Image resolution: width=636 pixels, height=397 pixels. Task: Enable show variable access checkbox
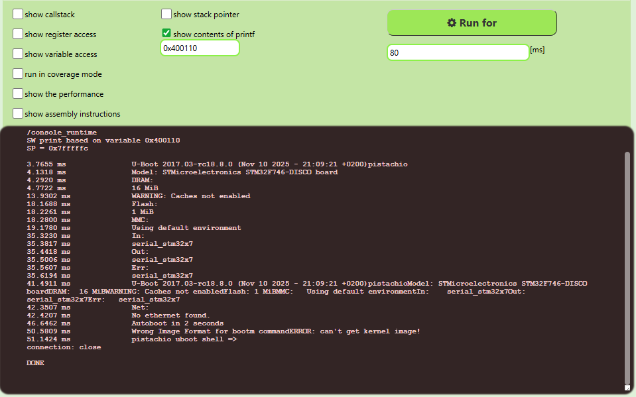pos(18,54)
